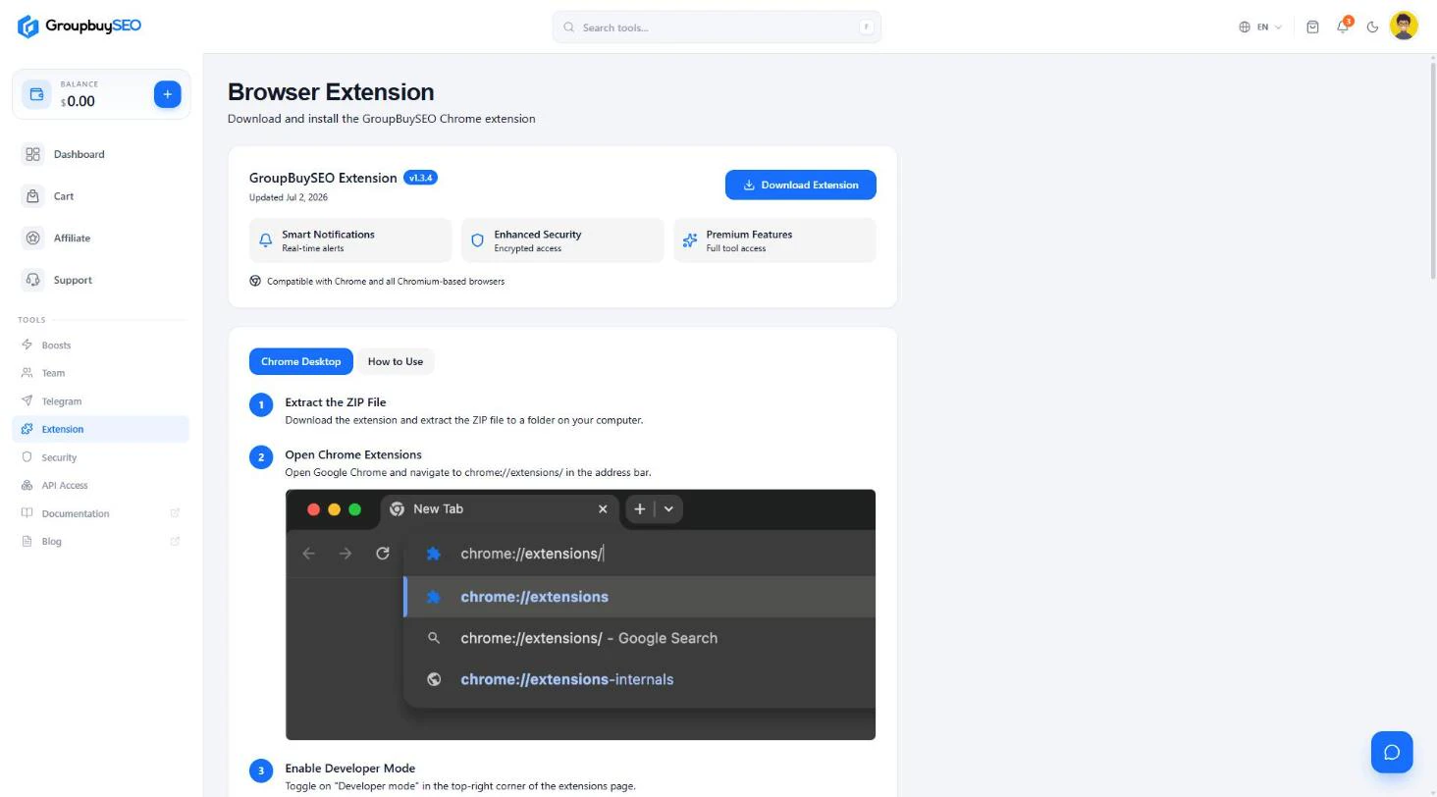The width and height of the screenshot is (1437, 797).
Task: Click the 'Enable Developer Mode' heading
Action: [x=349, y=769]
